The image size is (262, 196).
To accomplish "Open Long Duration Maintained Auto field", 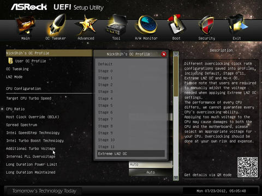I will [x=151, y=172].
